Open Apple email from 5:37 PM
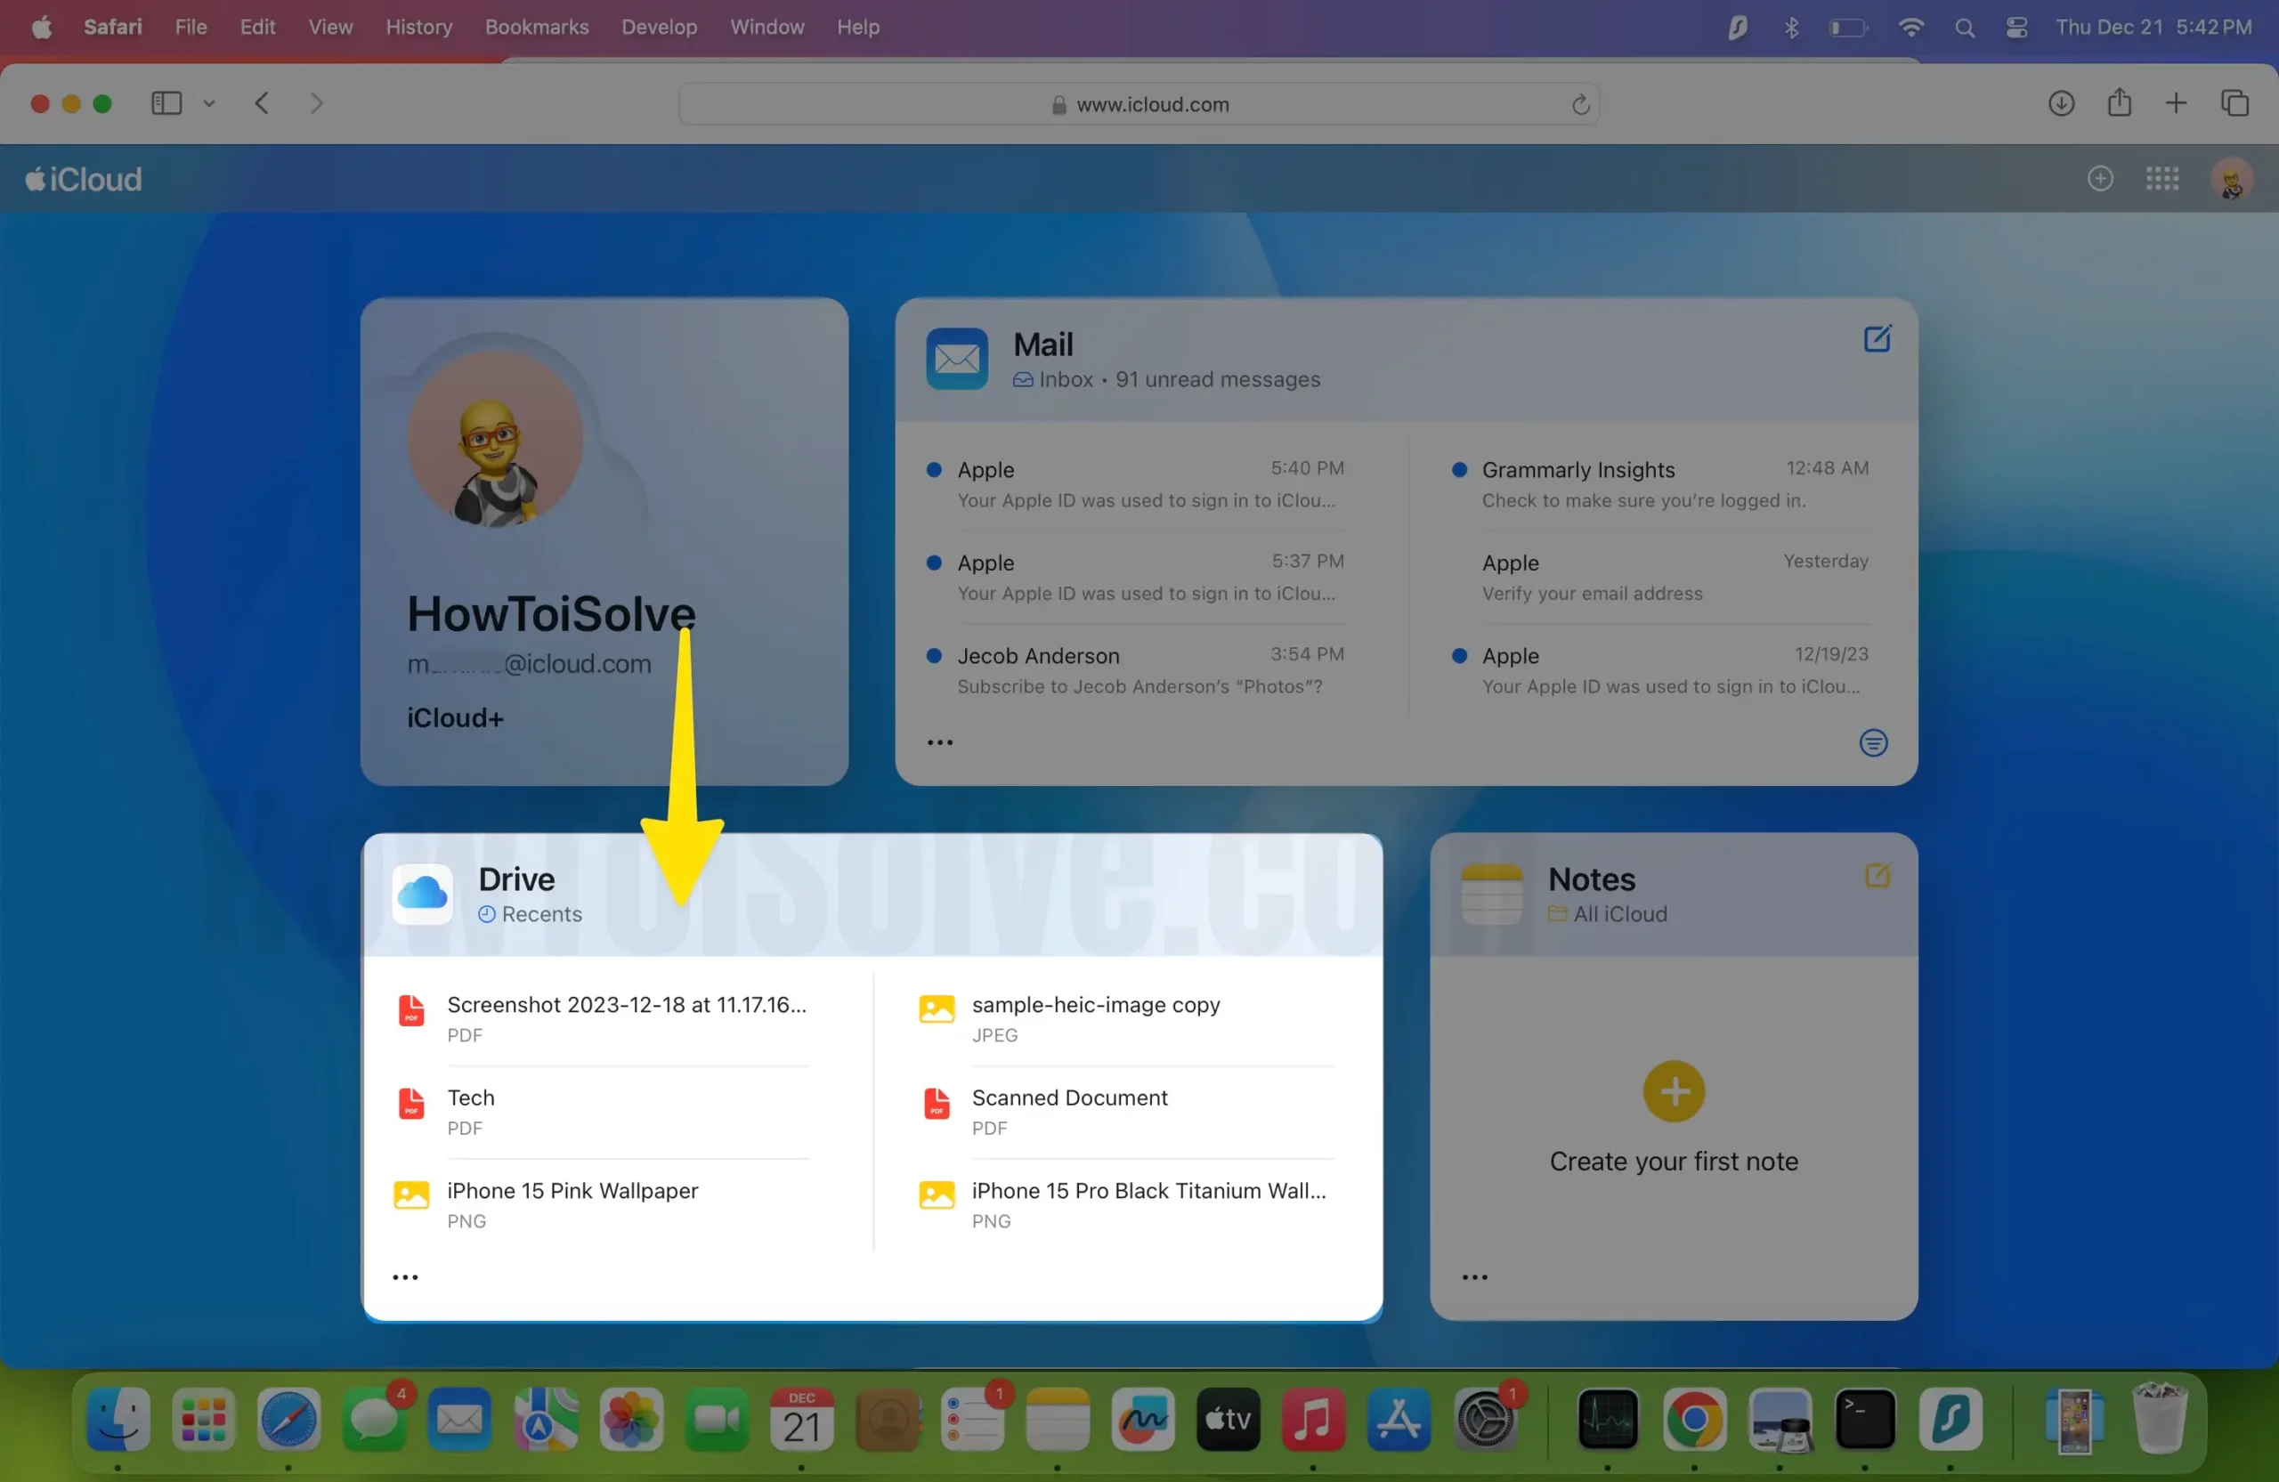Screen dimensions: 2279x1482 pos(1149,578)
